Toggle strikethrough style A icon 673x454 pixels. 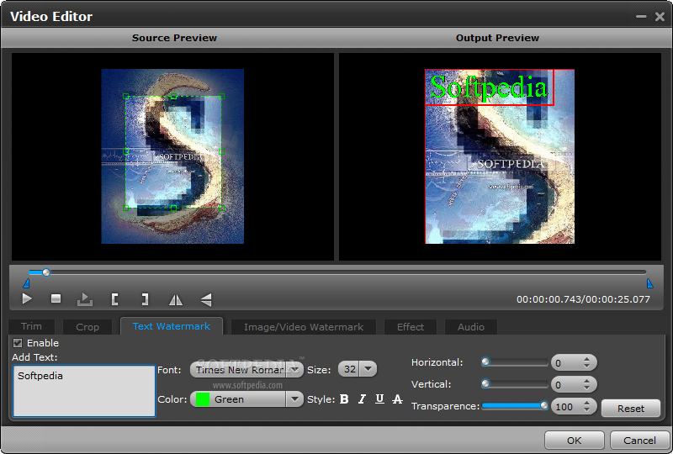[397, 399]
